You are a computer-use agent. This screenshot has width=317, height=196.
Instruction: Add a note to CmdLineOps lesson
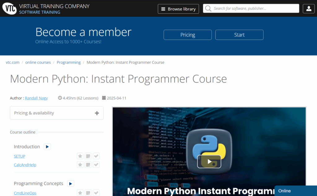click(88, 193)
